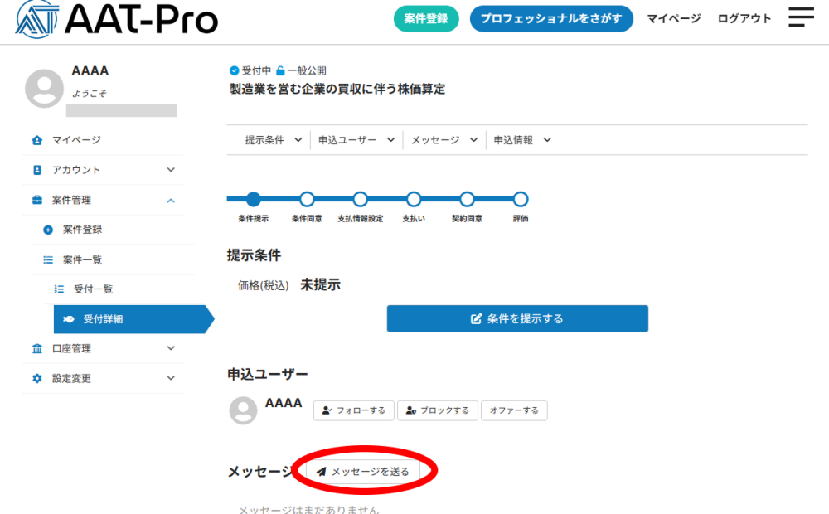Click the 案件登録 plus icon in sidebar

[48, 230]
